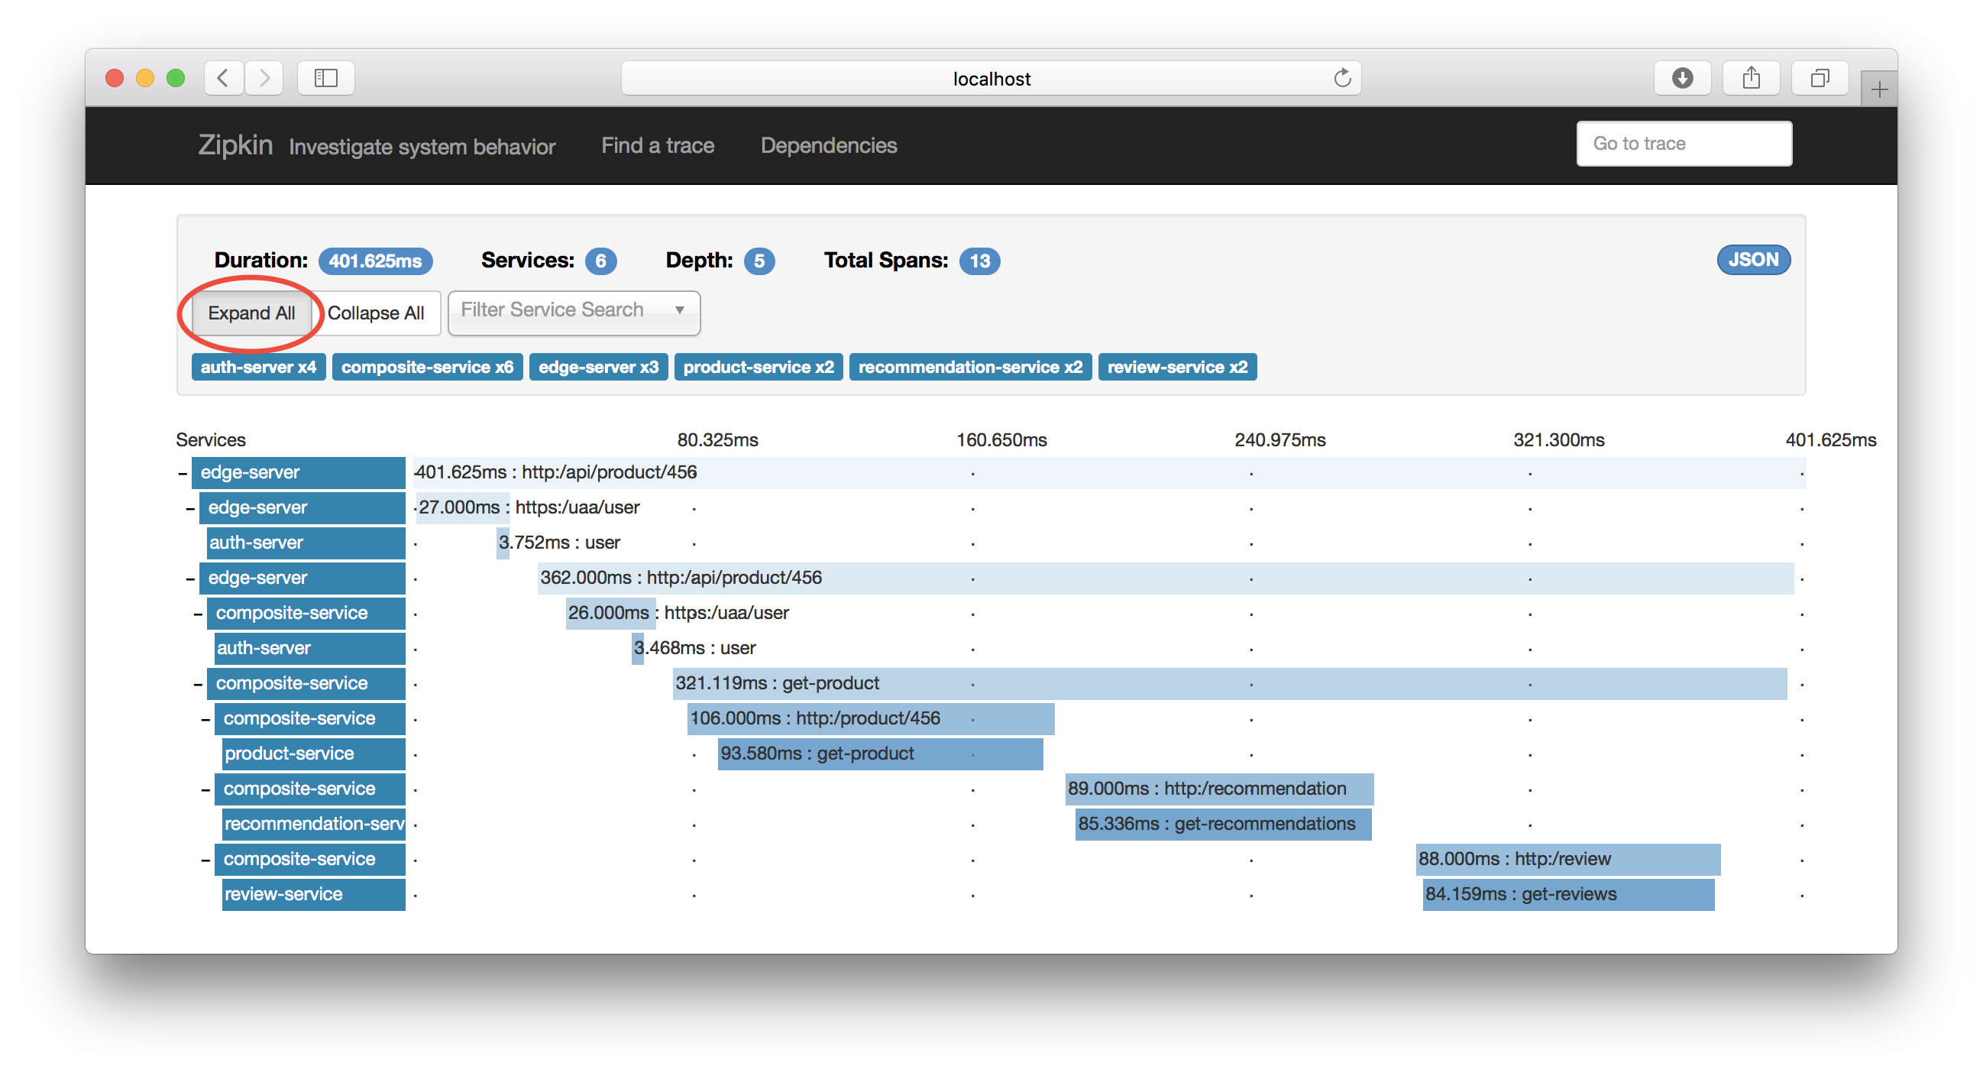
Task: Click the composite-service x6 tag
Action: (426, 367)
